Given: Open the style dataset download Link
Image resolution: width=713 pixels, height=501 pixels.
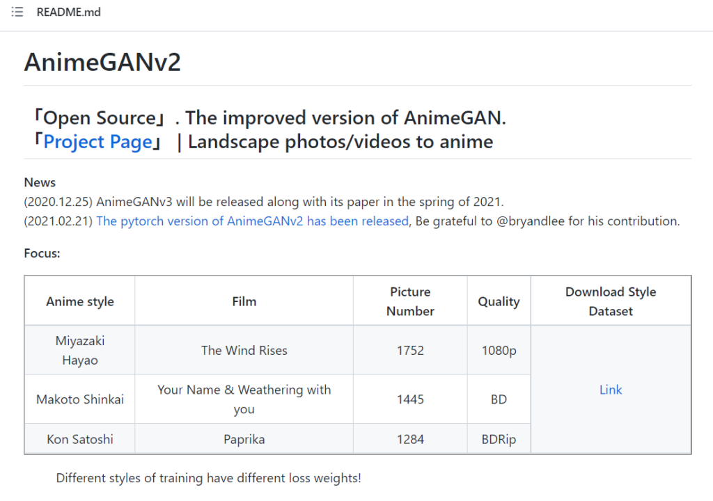Looking at the screenshot, I should (x=611, y=390).
